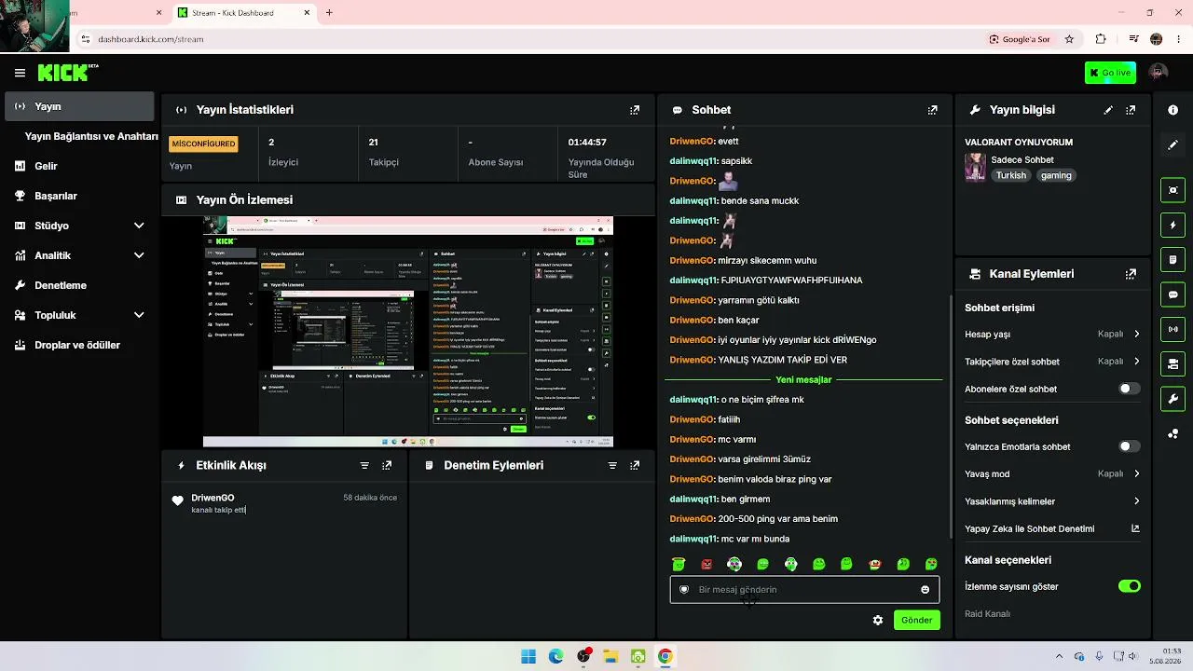
Task: Switch to the Stream - Kick Dashboard tab
Action: tap(243, 13)
